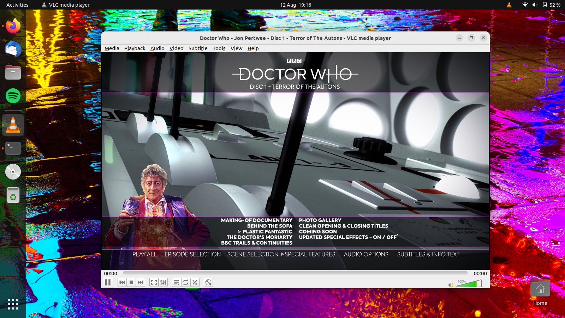This screenshot has width=565, height=318.
Task: Click the DVD menu navigation icon
Action: pos(208,282)
